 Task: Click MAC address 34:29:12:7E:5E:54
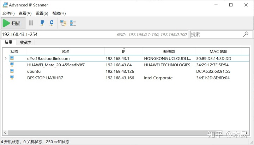212,65
